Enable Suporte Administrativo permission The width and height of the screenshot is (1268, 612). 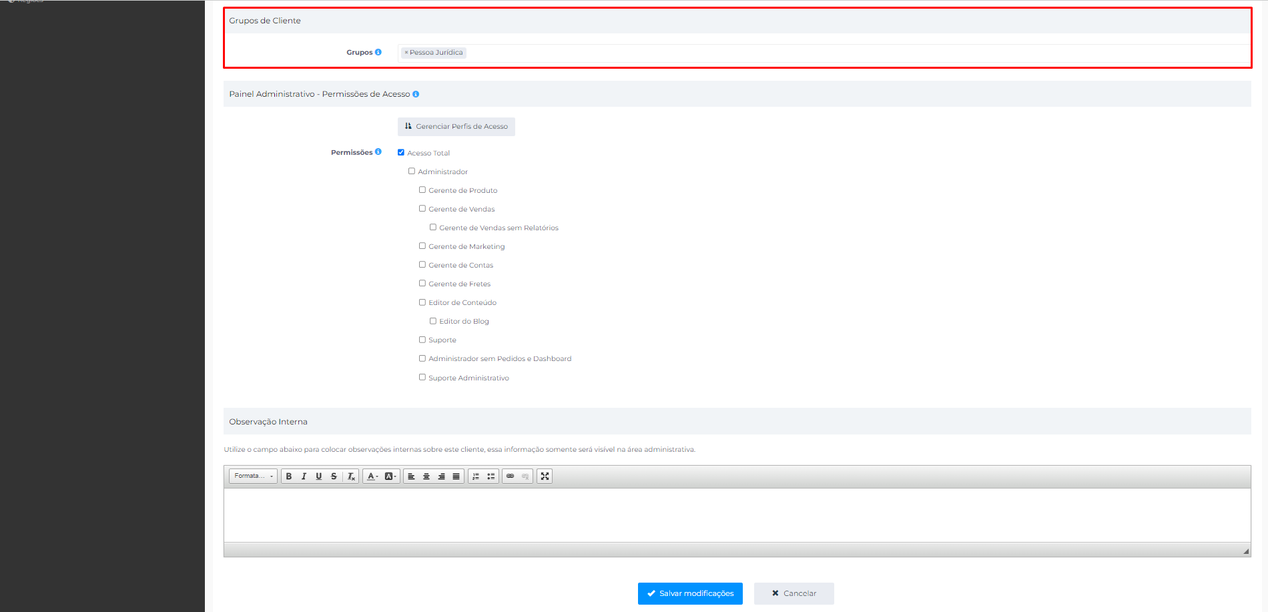pyautogui.click(x=422, y=377)
